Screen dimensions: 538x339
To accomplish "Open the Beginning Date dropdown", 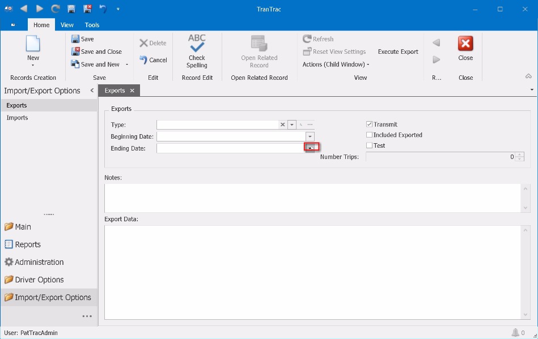I will tap(310, 136).
